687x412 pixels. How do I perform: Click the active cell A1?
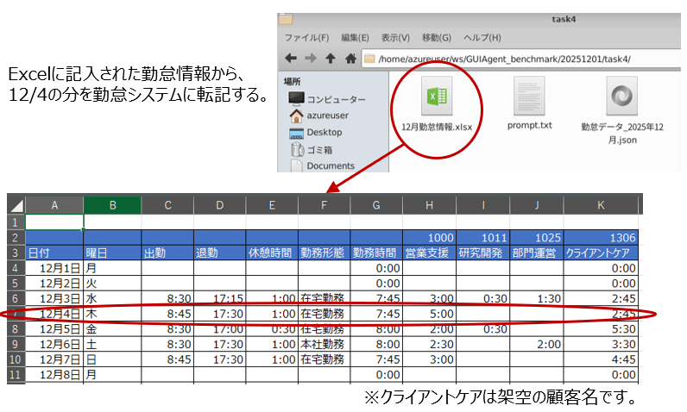54,222
